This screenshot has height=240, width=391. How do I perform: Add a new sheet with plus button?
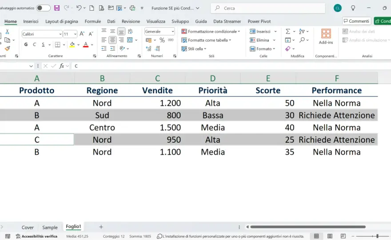point(101,227)
